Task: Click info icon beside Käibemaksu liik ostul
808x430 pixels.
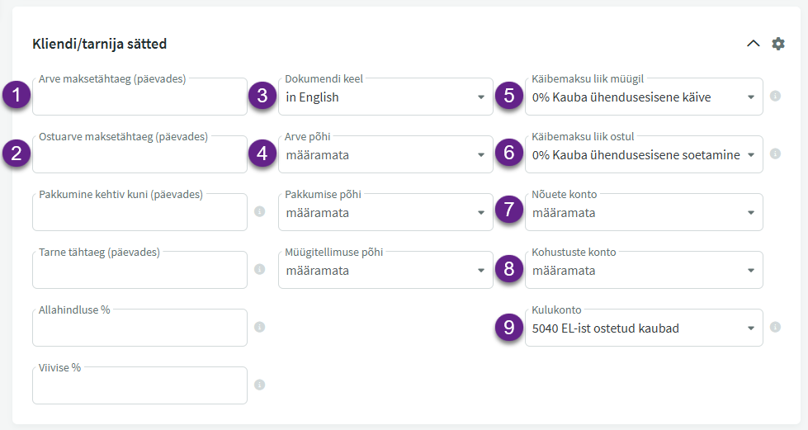Action: pos(775,154)
